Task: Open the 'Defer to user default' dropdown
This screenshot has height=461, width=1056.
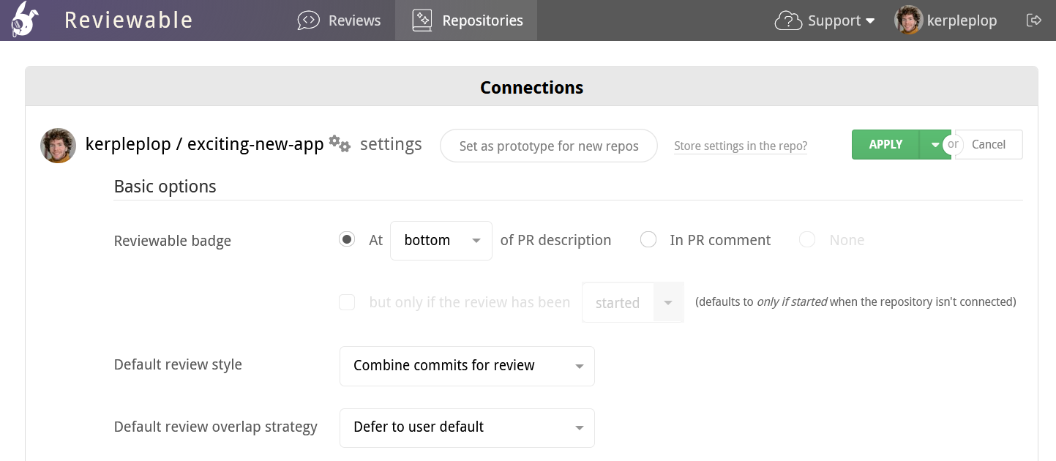Action: click(466, 427)
